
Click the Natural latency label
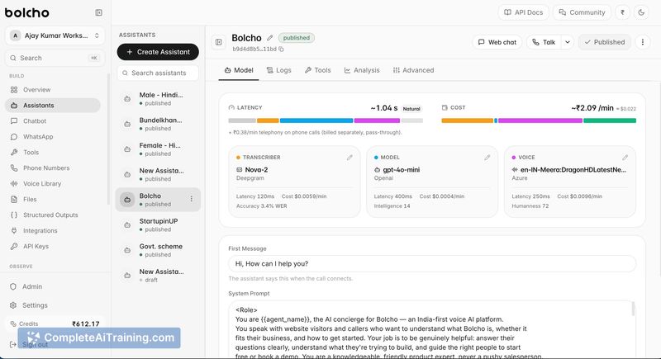point(411,109)
